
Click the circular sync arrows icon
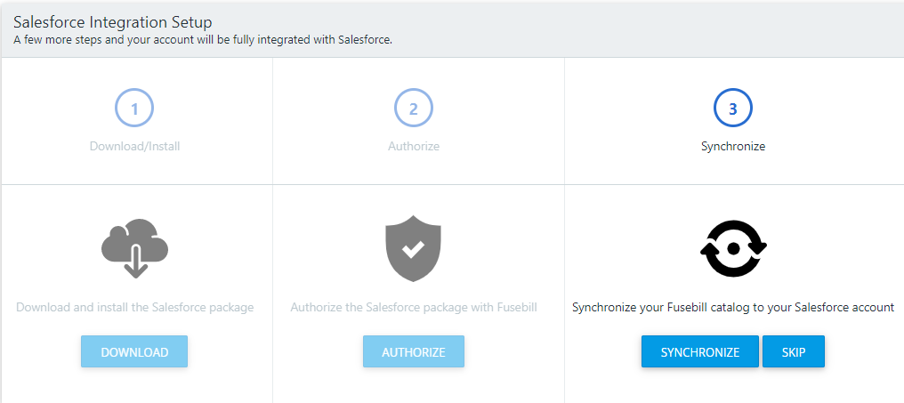pos(733,248)
